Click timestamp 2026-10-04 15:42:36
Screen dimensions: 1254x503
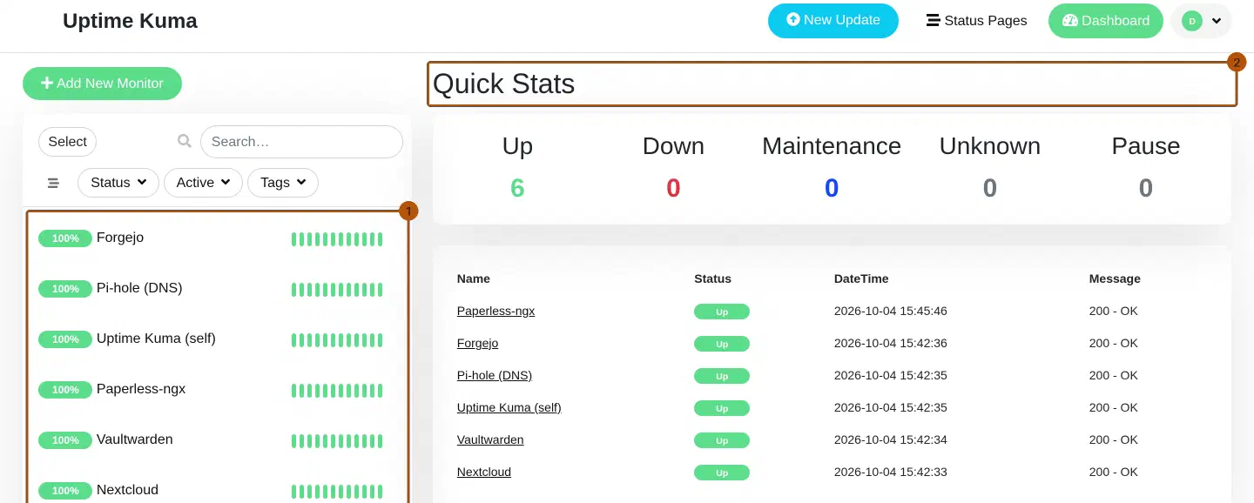click(x=891, y=343)
